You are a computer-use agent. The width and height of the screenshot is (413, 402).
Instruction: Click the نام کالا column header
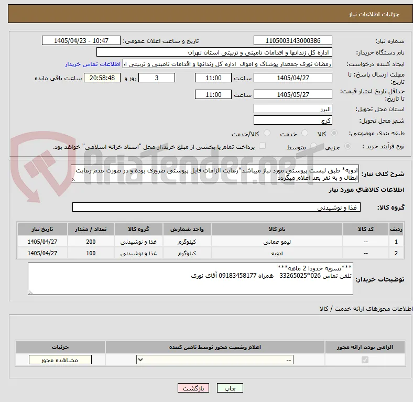point(277,229)
